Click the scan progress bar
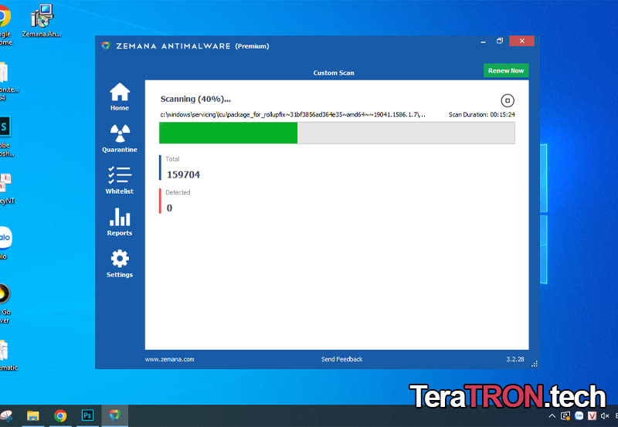The height and width of the screenshot is (427, 618). [337, 133]
